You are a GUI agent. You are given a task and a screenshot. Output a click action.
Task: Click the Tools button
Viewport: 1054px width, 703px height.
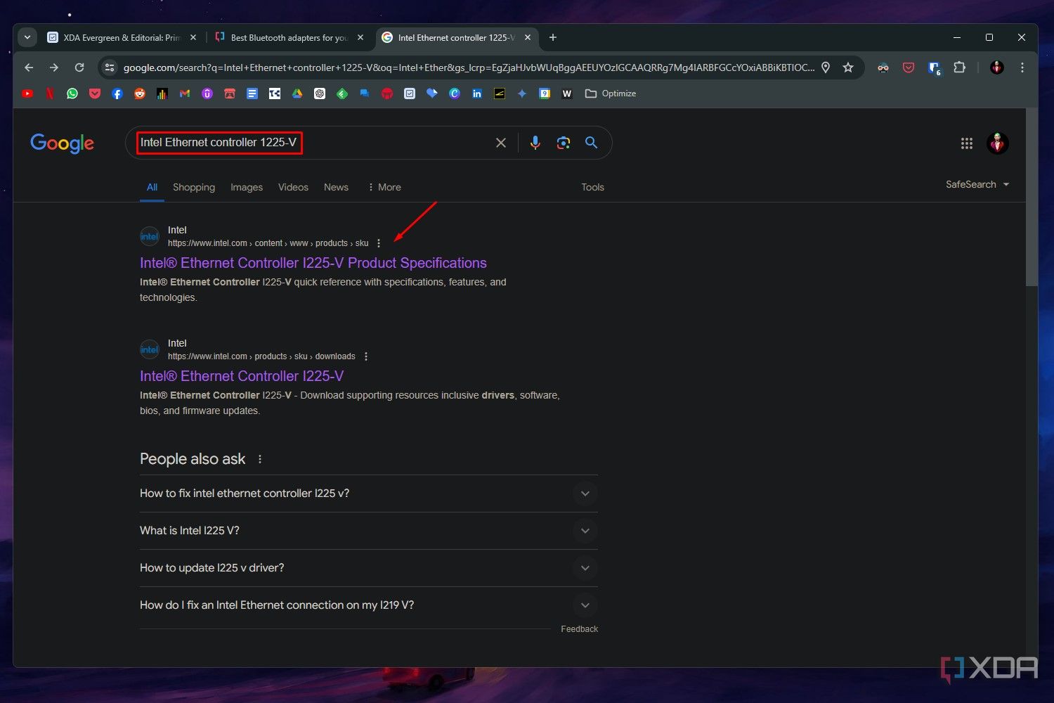[x=592, y=187]
